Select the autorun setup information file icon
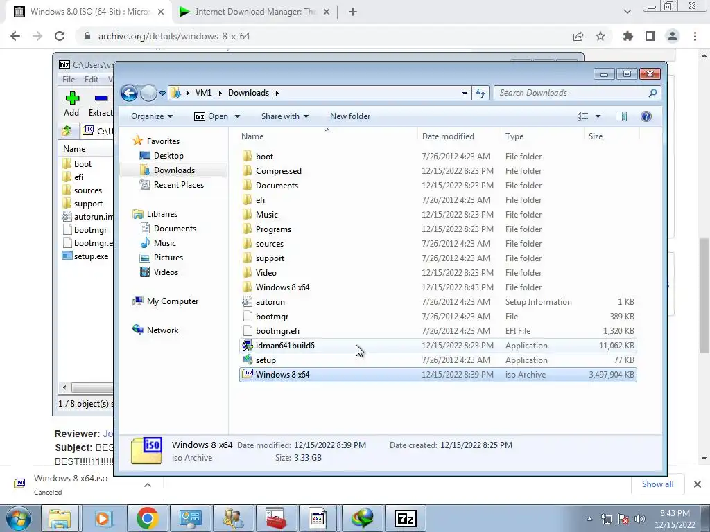This screenshot has height=532, width=710. click(248, 302)
